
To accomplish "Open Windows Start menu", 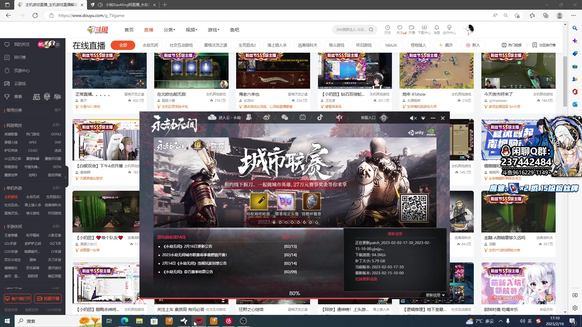I will (x=7, y=321).
